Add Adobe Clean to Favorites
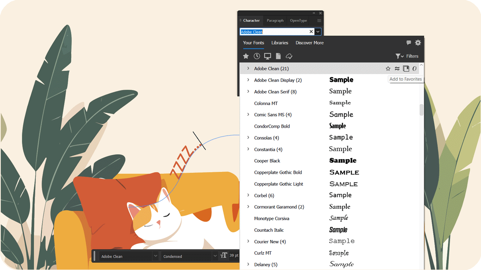 [388, 68]
